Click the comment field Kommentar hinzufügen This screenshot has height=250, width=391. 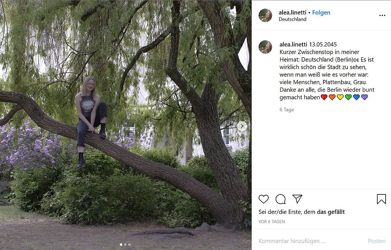pos(309,241)
